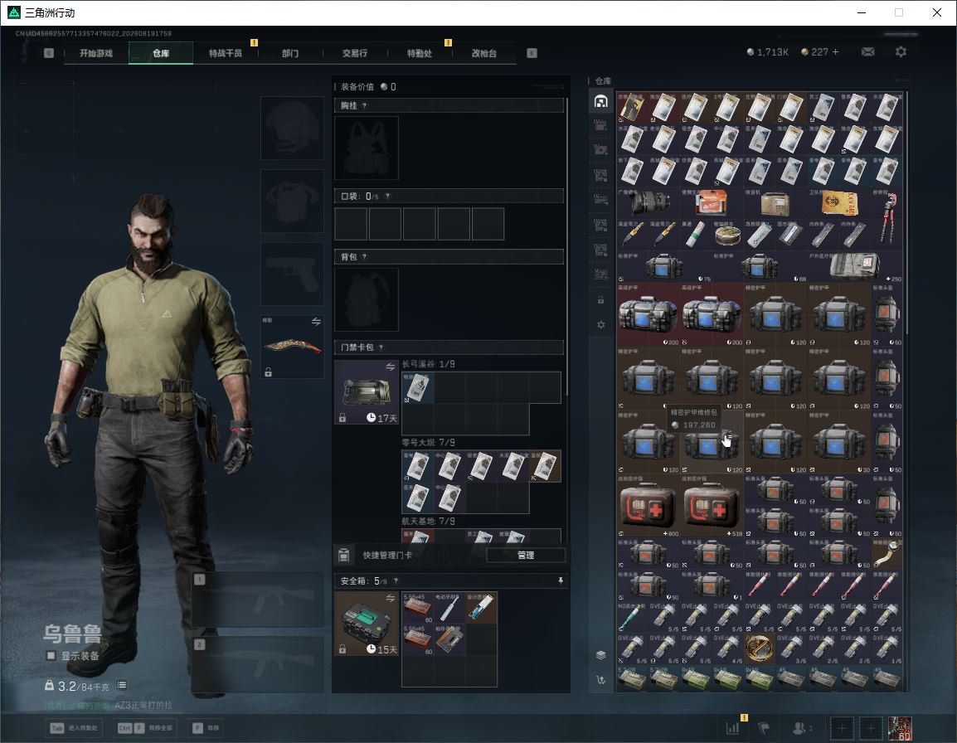Click the help icon next to 背包
This screenshot has height=743, width=957.
pos(364,257)
